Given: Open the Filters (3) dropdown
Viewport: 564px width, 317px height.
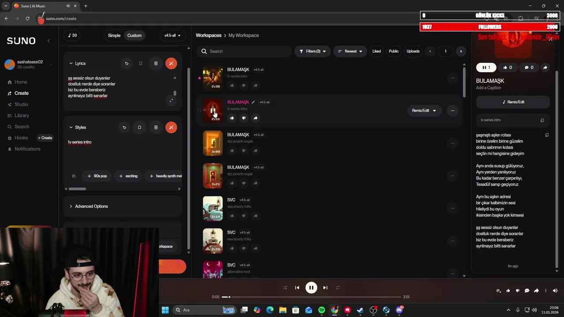Looking at the screenshot, I should click(x=312, y=52).
